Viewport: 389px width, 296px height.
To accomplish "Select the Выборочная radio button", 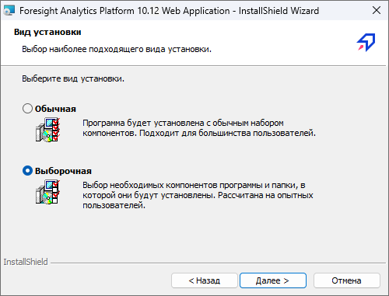I will (27, 171).
